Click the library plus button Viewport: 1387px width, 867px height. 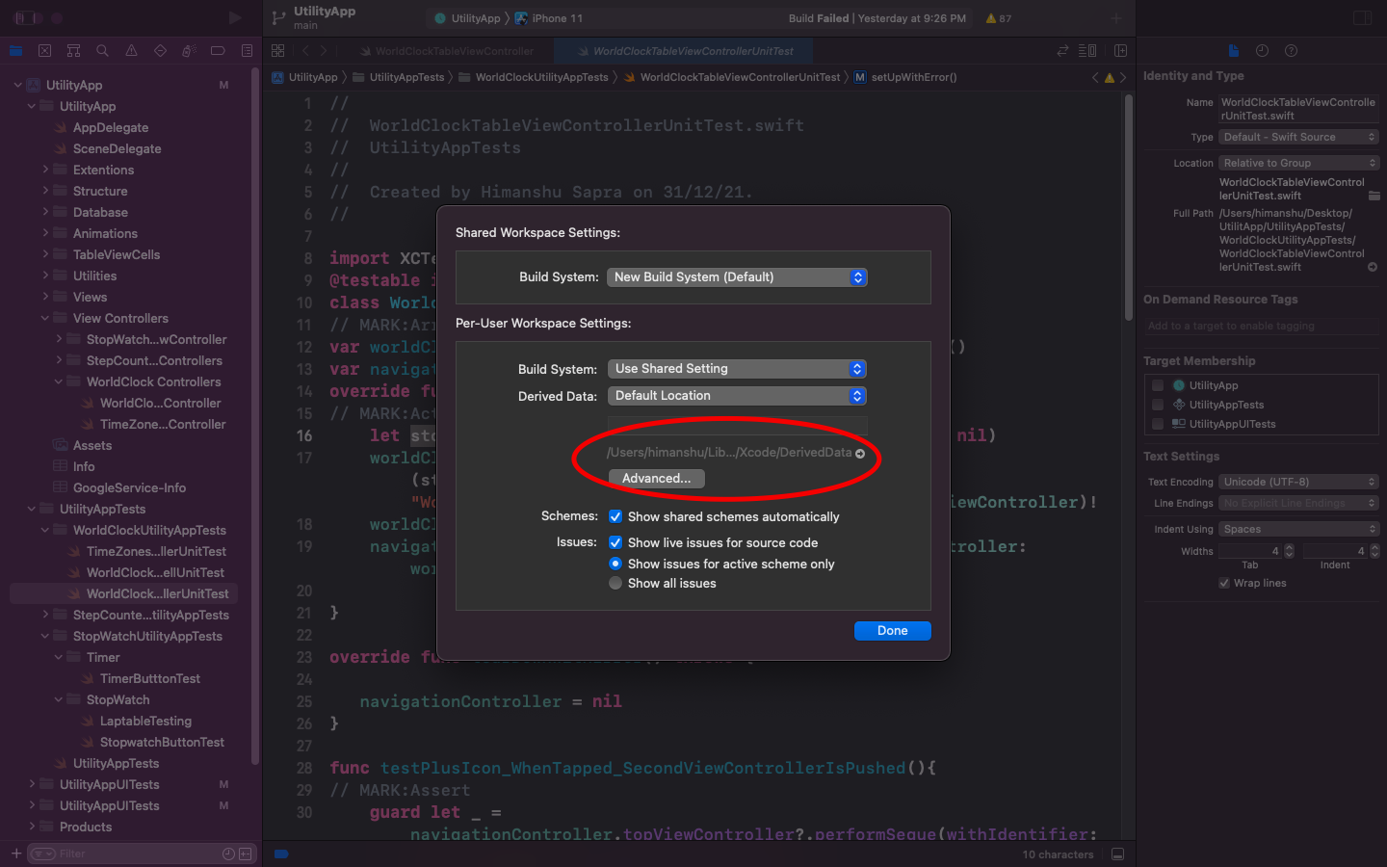(x=1115, y=17)
